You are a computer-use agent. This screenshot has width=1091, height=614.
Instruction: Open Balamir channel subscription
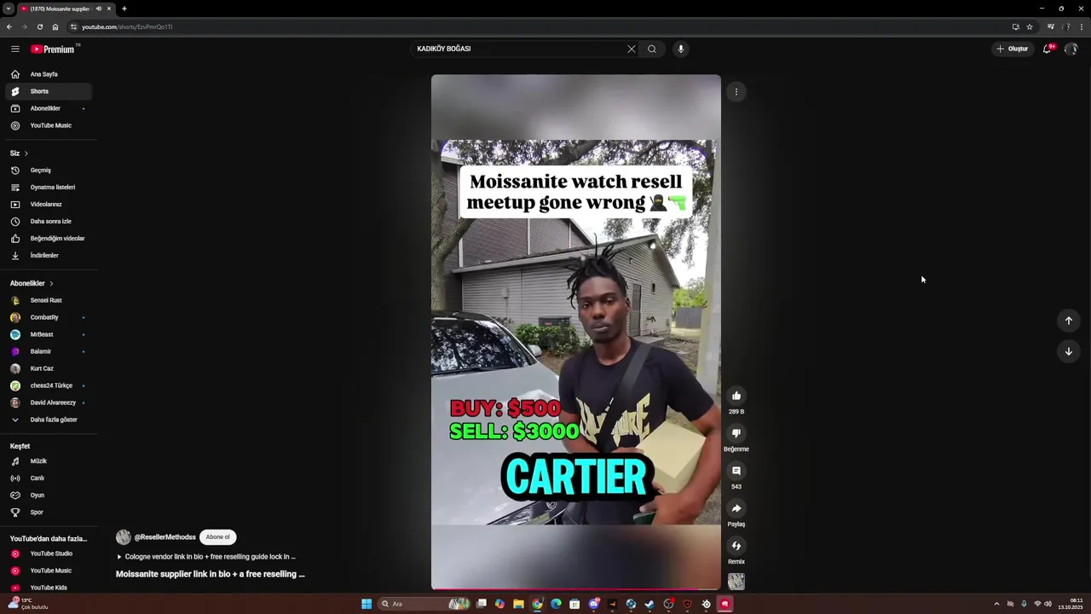(48, 351)
